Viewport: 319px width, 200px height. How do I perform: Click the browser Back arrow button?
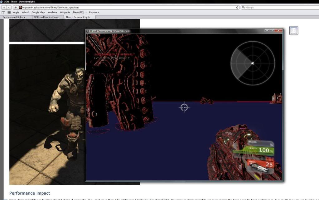tap(4, 7)
